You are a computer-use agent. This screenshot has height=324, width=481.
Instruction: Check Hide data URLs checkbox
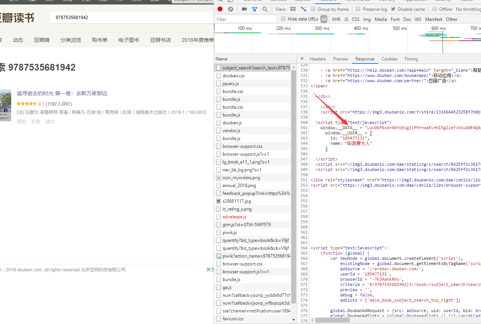(x=283, y=19)
